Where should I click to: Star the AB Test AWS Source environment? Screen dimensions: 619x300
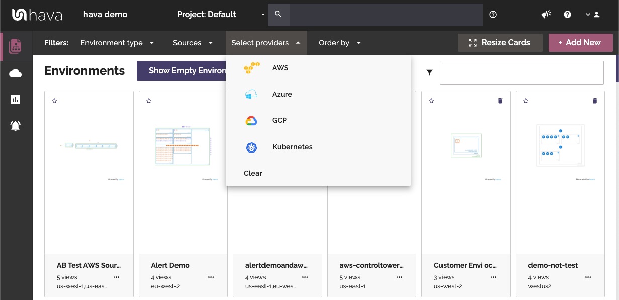(54, 101)
